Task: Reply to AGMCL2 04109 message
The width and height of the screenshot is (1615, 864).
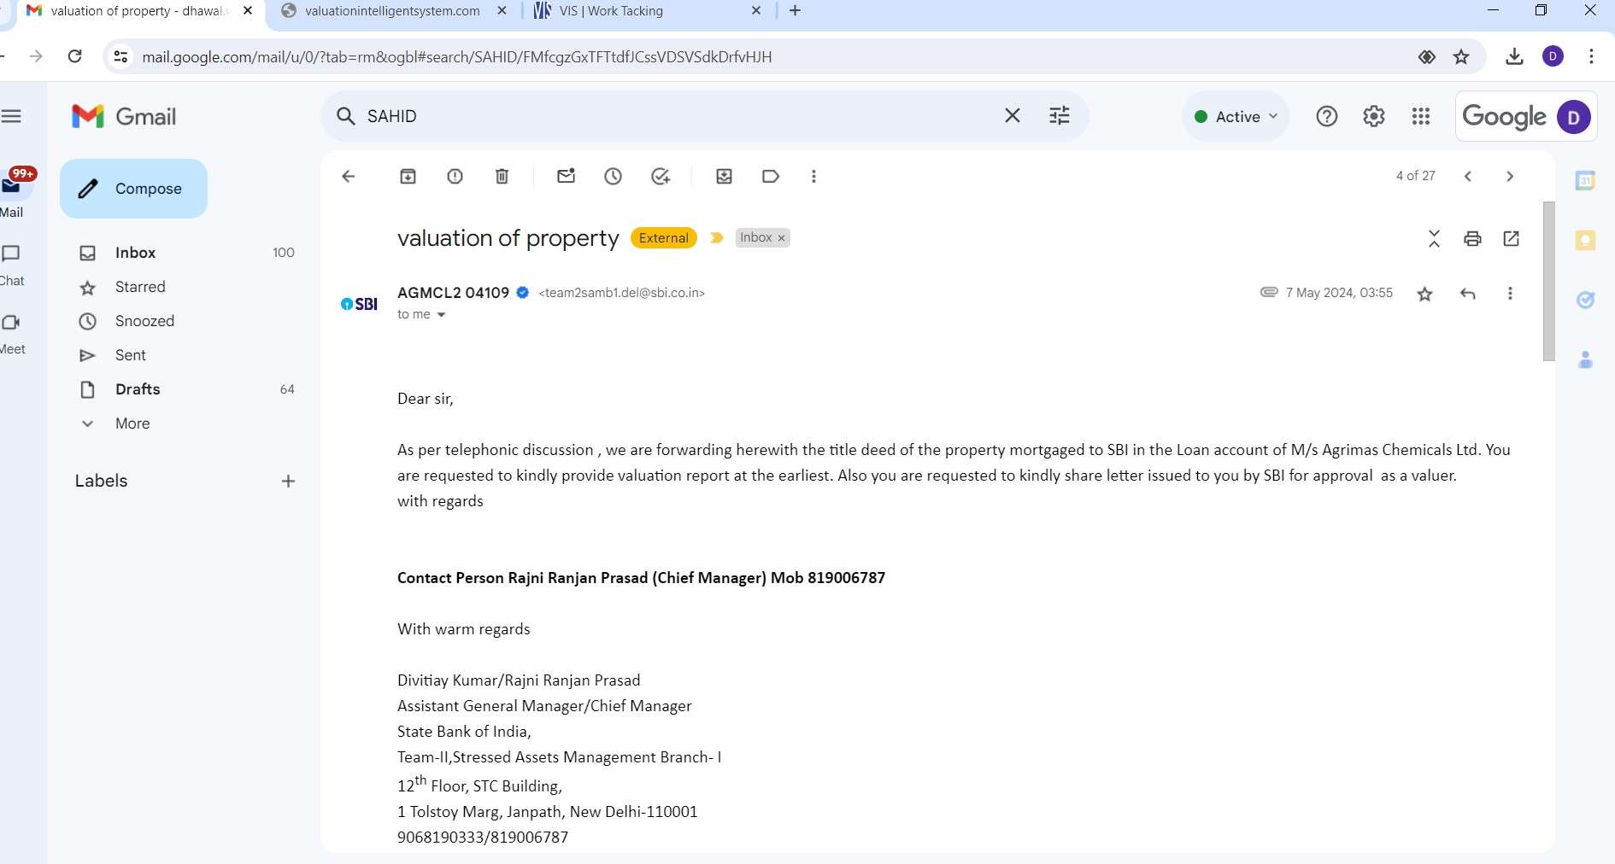Action: click(1468, 294)
